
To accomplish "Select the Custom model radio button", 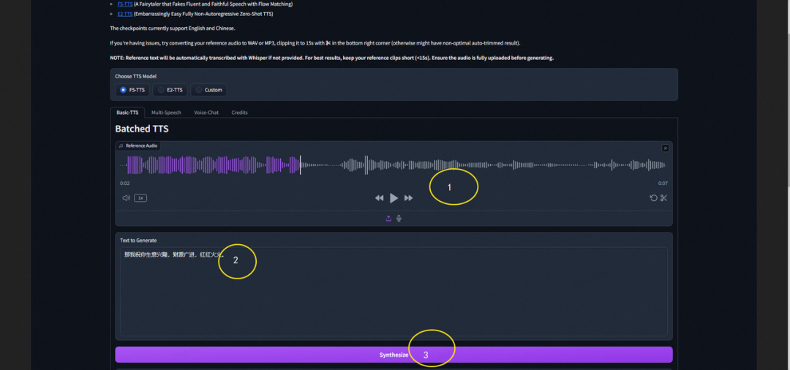I will point(199,90).
